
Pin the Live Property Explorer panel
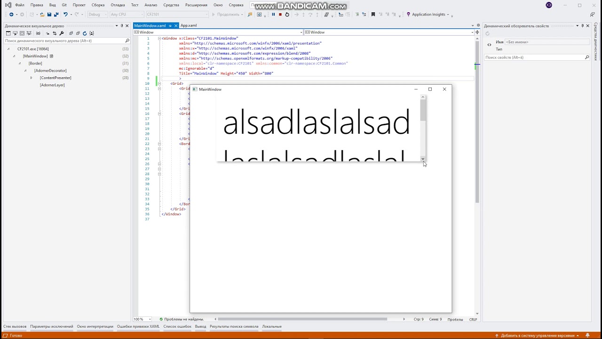pos(582,26)
